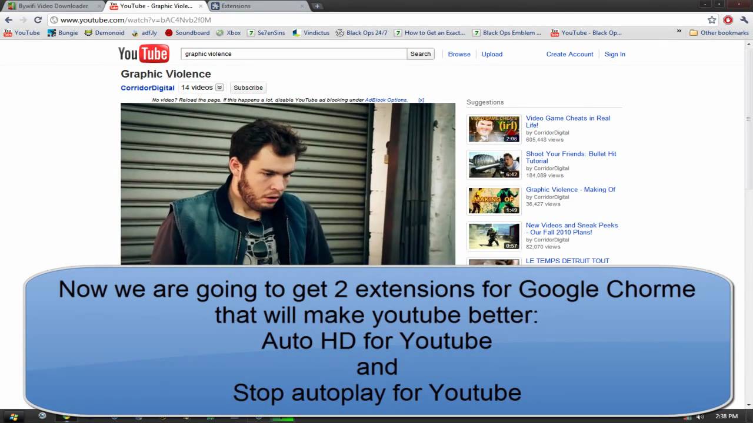Open Shoot Your Friends: Bullet Hit Tutorial
The image size is (753, 423).
click(571, 157)
